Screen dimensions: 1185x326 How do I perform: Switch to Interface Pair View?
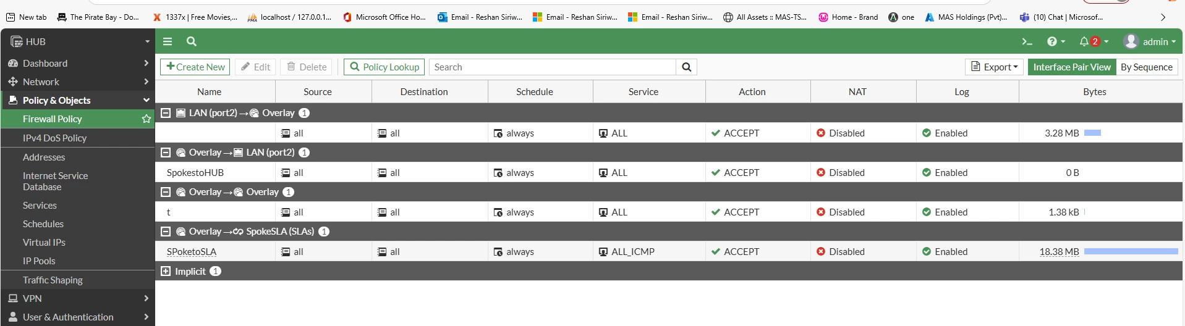click(x=1072, y=67)
